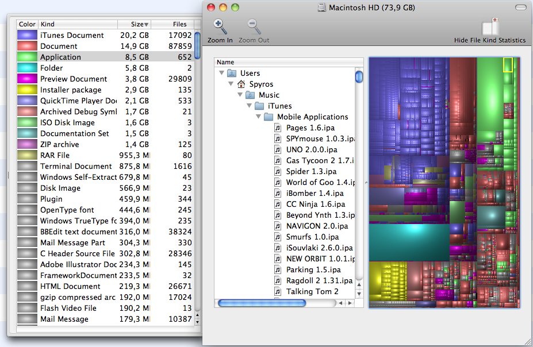533x347 pixels.
Task: Select the Flash Video File row
Action: click(x=105, y=308)
